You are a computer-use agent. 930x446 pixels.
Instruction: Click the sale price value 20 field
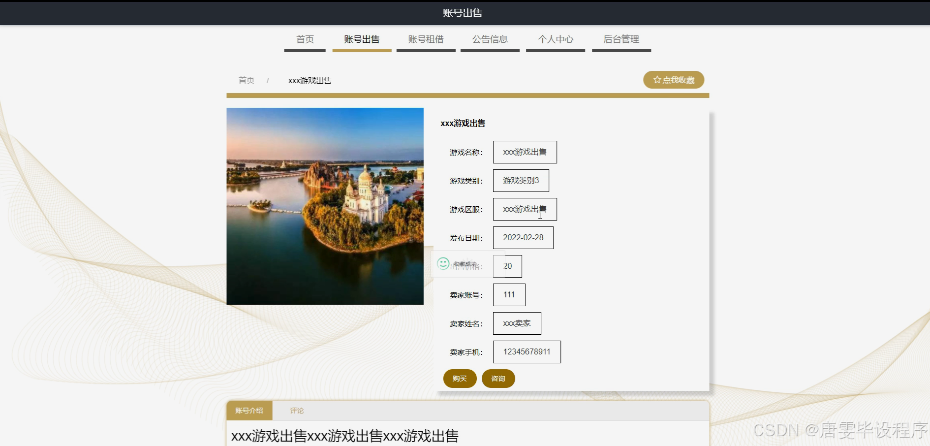click(507, 266)
